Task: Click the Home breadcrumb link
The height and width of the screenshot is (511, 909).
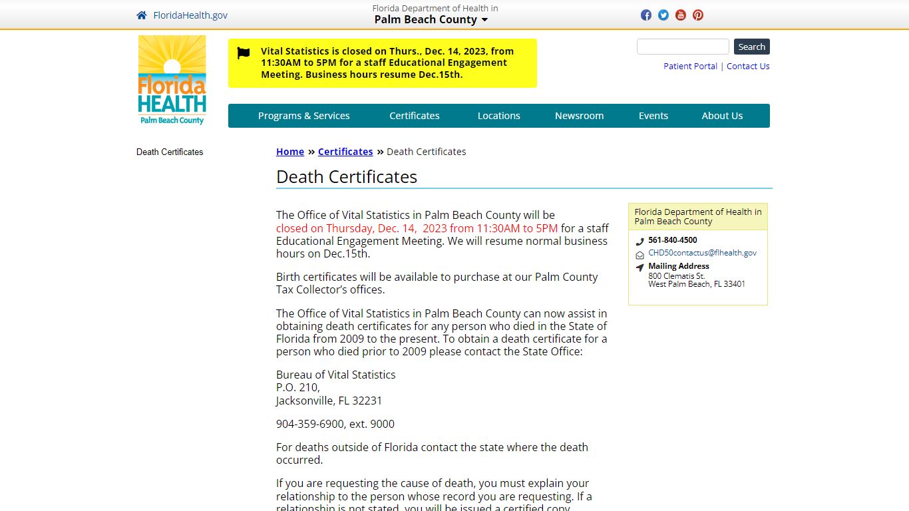Action: (x=290, y=152)
